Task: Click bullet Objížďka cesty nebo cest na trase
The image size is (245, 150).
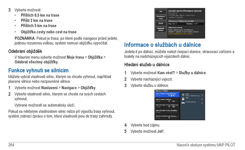Action: 49,32
